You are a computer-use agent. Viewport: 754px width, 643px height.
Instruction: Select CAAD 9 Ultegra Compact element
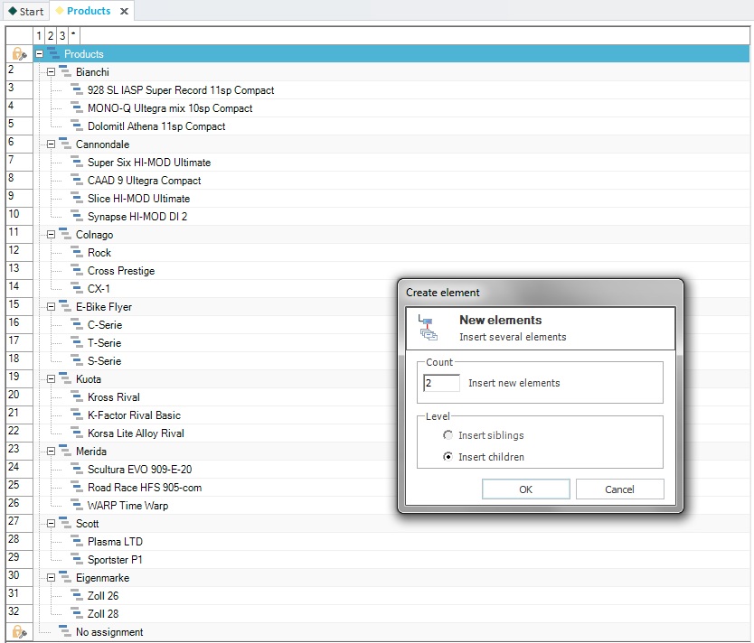pyautogui.click(x=145, y=180)
